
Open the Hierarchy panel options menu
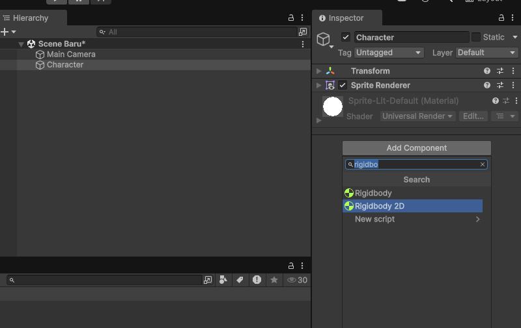[302, 18]
